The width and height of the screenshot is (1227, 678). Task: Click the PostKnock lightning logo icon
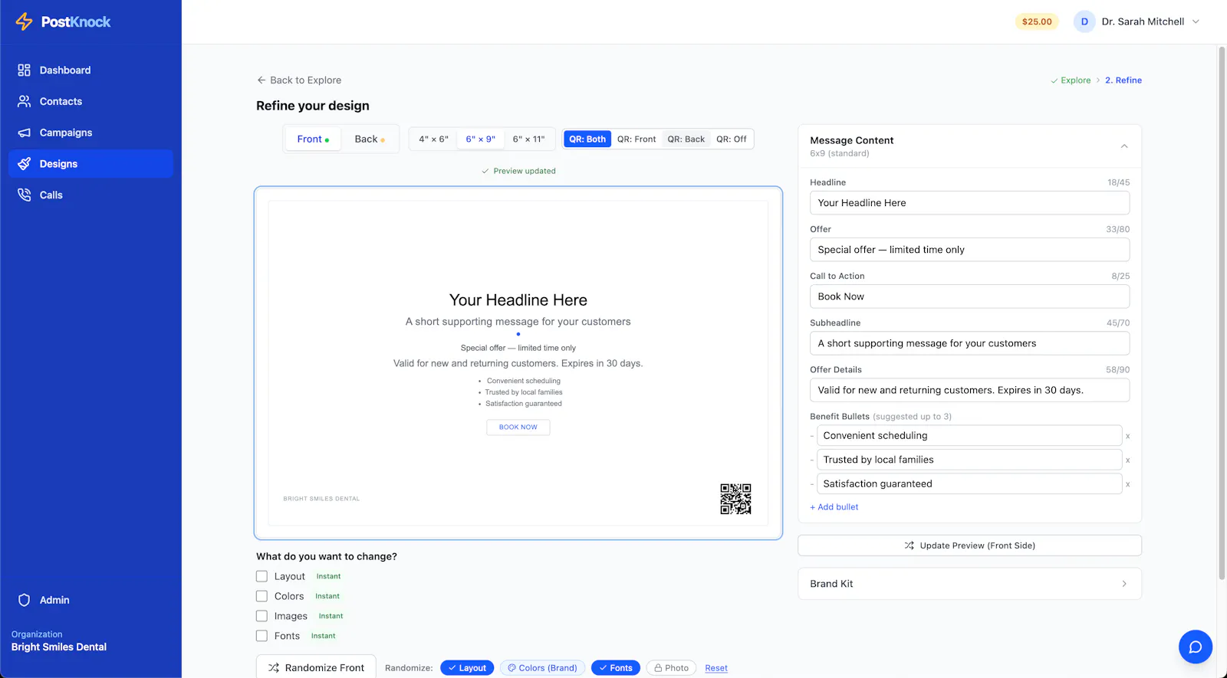click(x=25, y=21)
